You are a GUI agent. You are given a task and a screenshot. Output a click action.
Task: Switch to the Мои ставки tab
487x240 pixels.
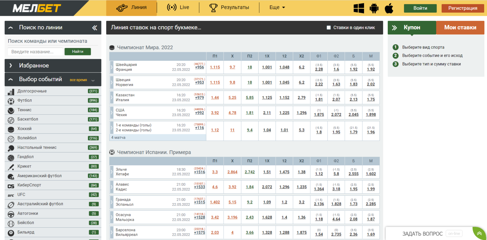point(460,28)
